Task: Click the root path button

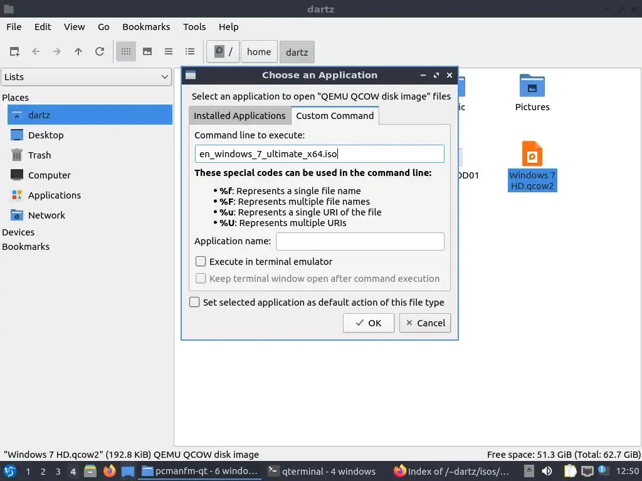Action: (223, 52)
